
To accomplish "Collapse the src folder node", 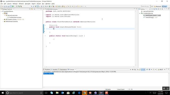I will coord(3,13).
